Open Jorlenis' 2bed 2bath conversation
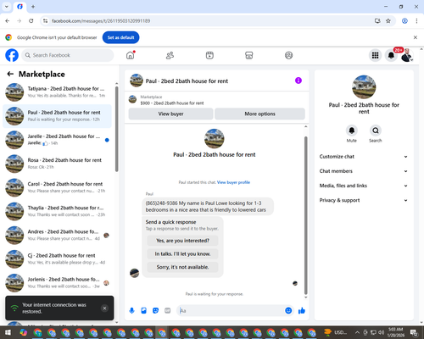Screen dimensions: 424x339 click(57, 283)
